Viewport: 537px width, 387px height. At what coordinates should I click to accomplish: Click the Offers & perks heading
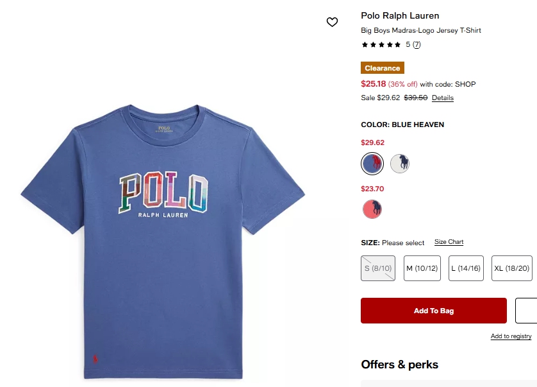coord(399,365)
